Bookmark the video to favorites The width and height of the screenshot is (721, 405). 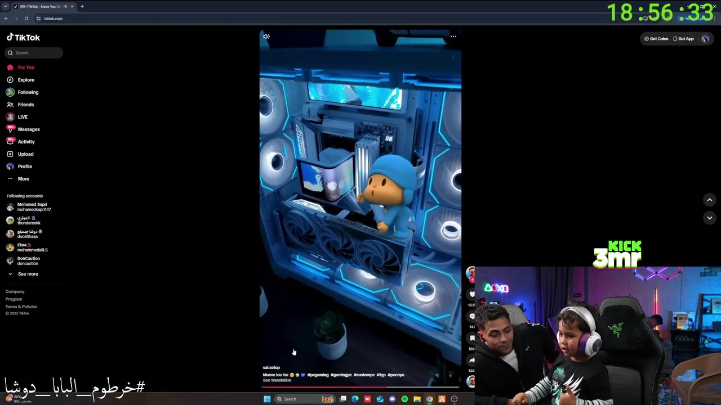coord(472,338)
